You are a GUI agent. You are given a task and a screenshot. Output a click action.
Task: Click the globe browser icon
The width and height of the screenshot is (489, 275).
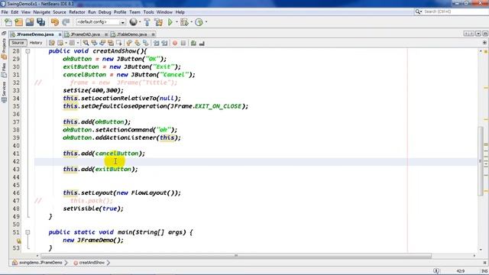pos(133,22)
